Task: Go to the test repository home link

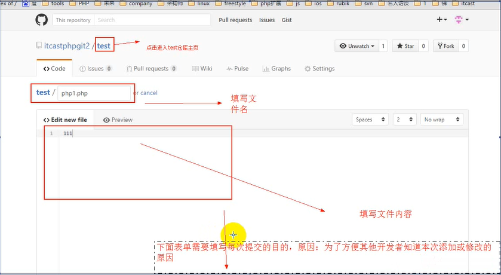Action: pos(103,45)
